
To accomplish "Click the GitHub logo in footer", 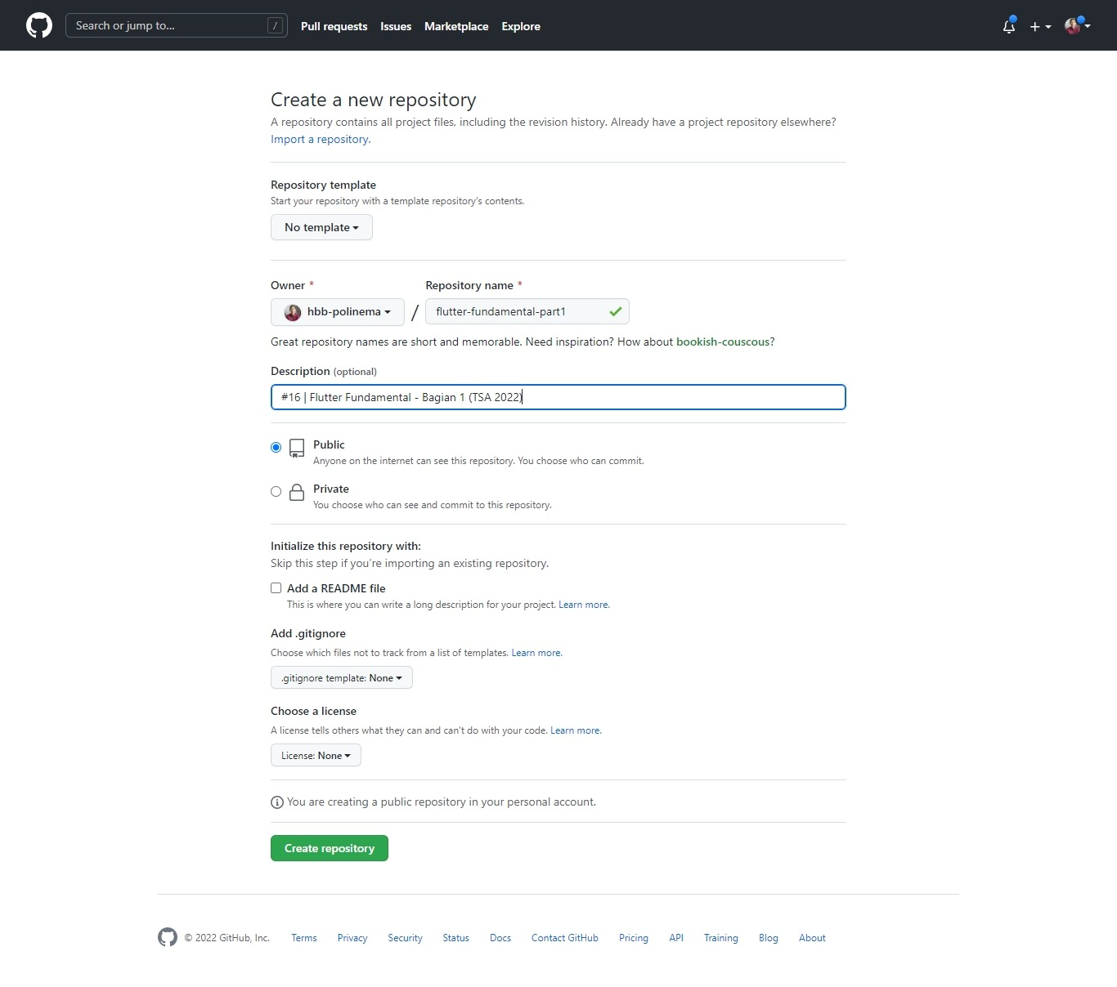I will click(168, 937).
